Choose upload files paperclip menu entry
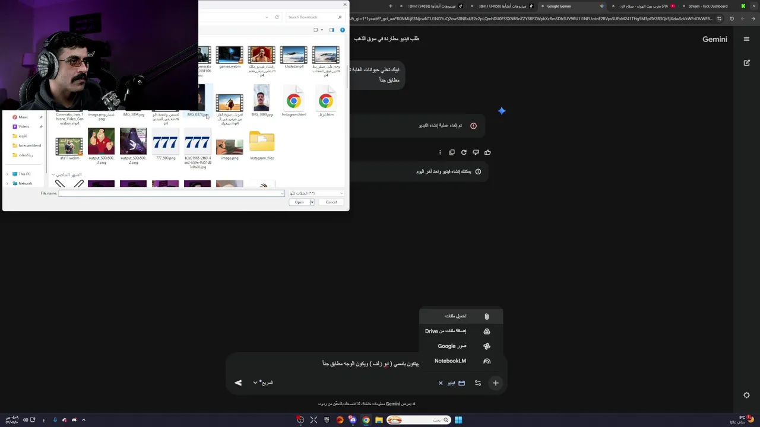Viewport: 760px width, 427px height. tap(461, 316)
